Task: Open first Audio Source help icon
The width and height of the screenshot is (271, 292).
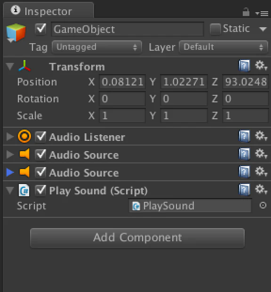Action: pos(244,154)
